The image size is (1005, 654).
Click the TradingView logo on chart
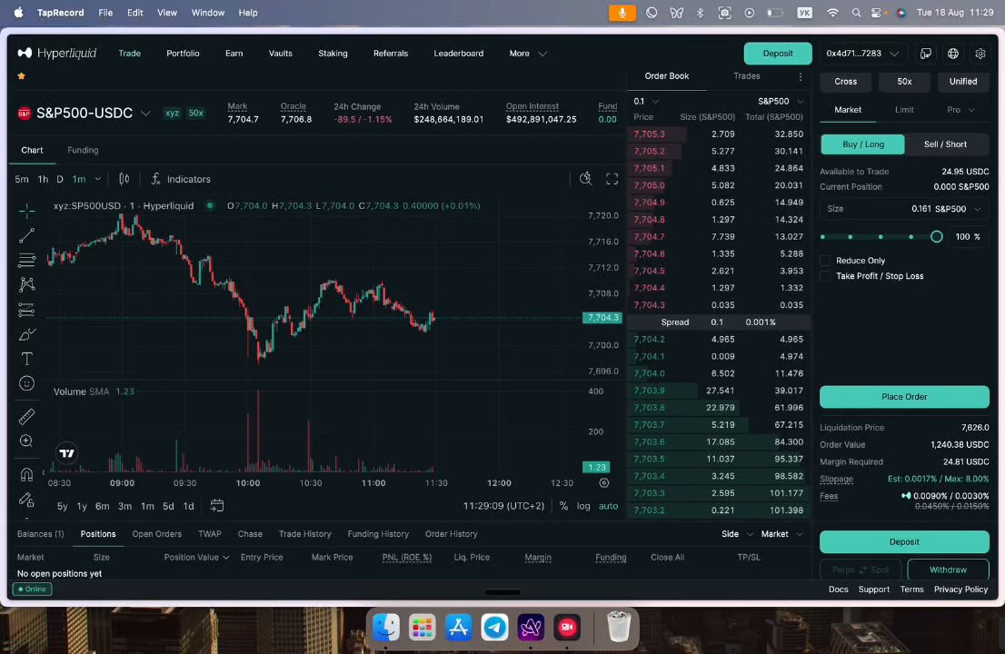(x=66, y=453)
